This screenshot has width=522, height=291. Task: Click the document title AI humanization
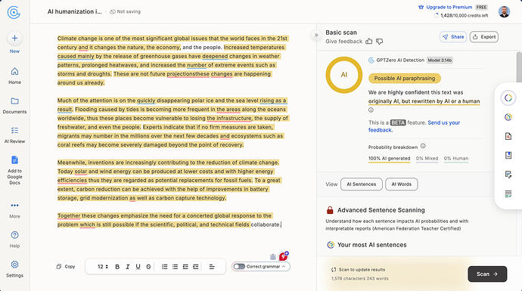(x=75, y=11)
